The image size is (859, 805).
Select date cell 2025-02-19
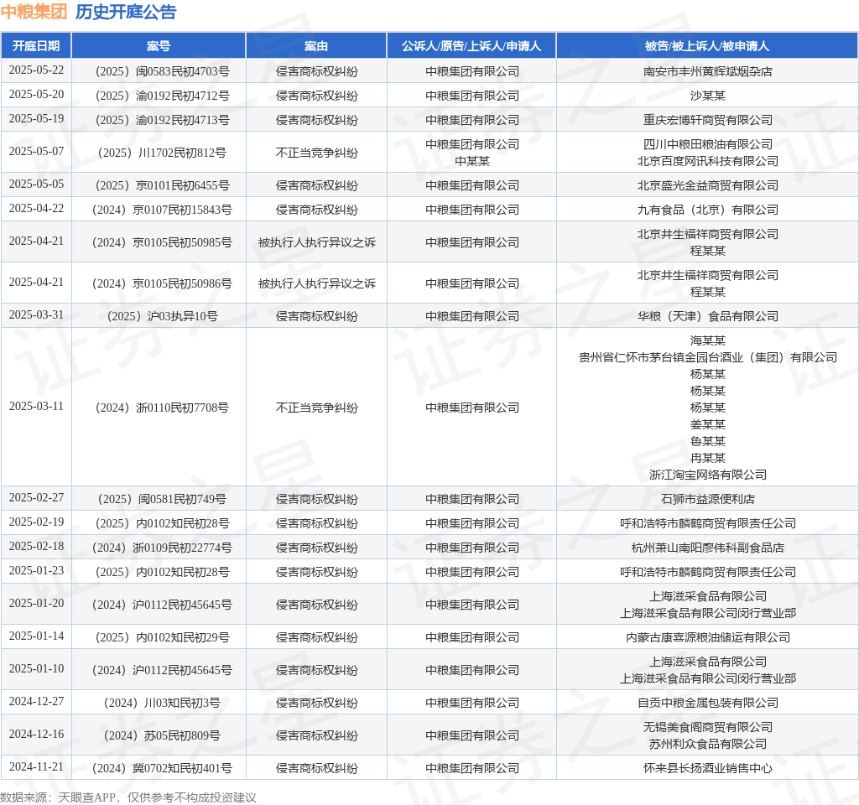pos(36,522)
